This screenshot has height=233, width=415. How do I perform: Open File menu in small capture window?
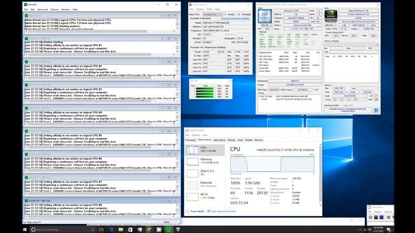coord(370,212)
